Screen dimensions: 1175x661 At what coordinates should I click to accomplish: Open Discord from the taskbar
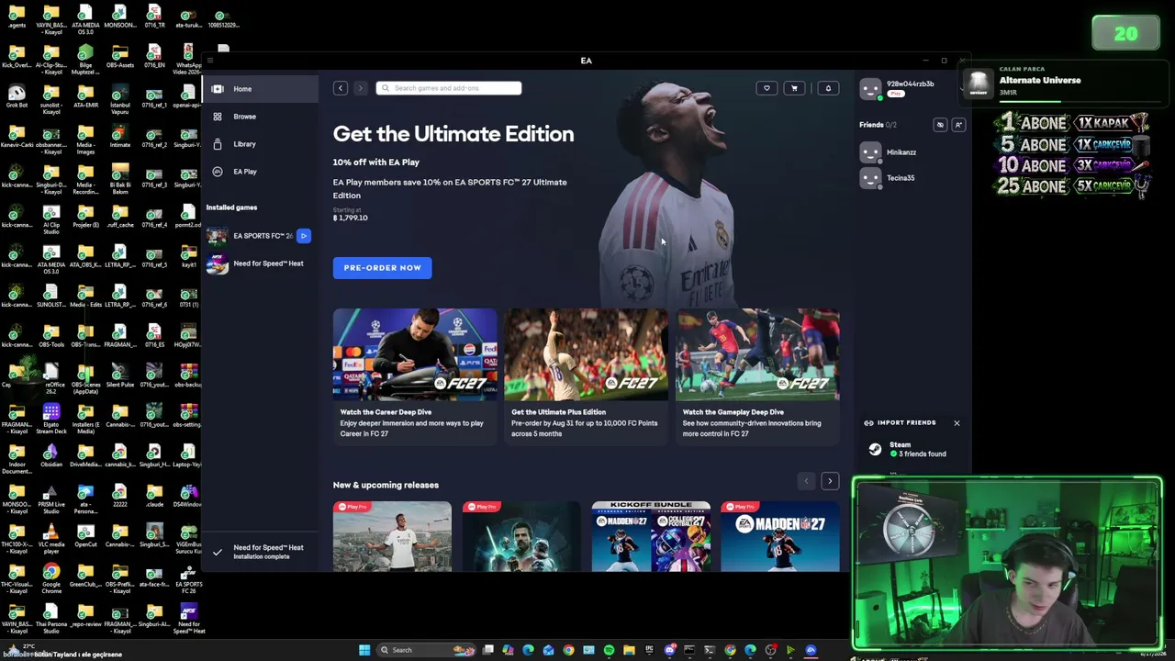coord(669,650)
